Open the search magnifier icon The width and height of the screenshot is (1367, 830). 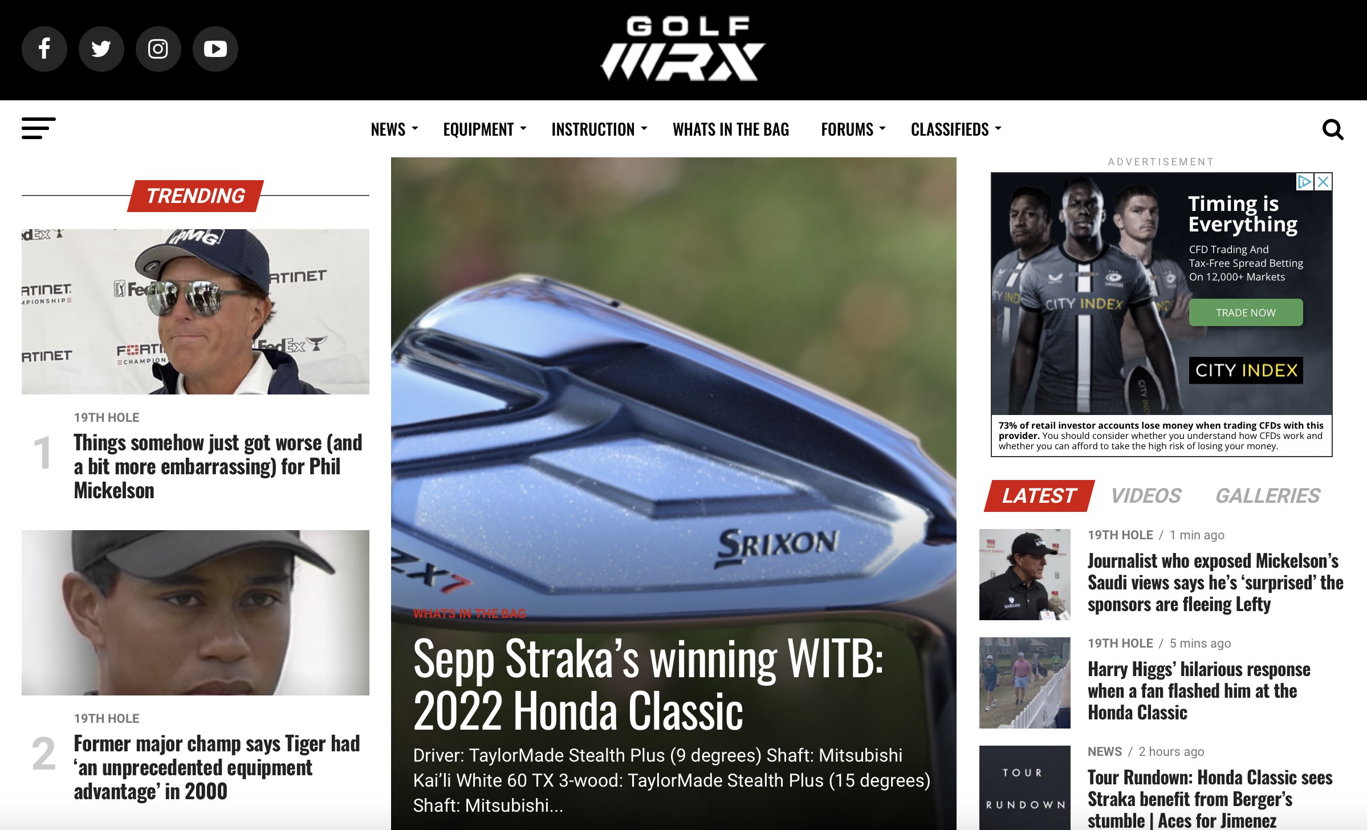pyautogui.click(x=1333, y=129)
